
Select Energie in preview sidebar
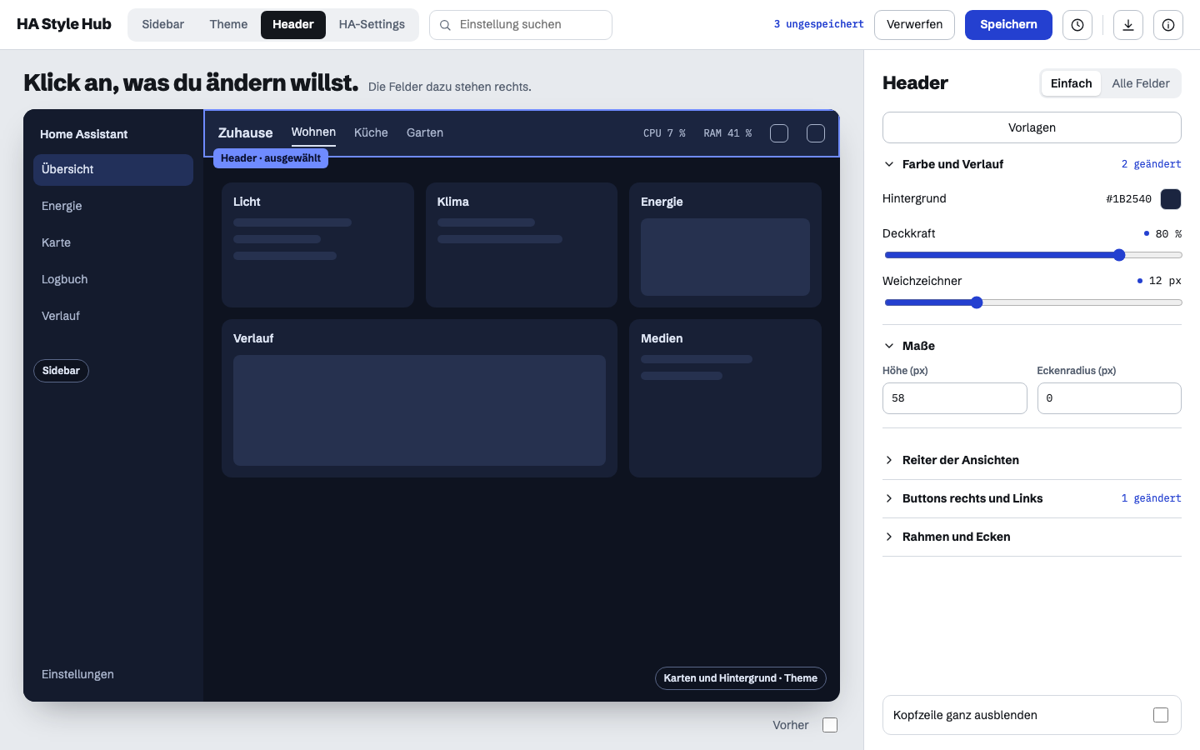tap(113, 206)
